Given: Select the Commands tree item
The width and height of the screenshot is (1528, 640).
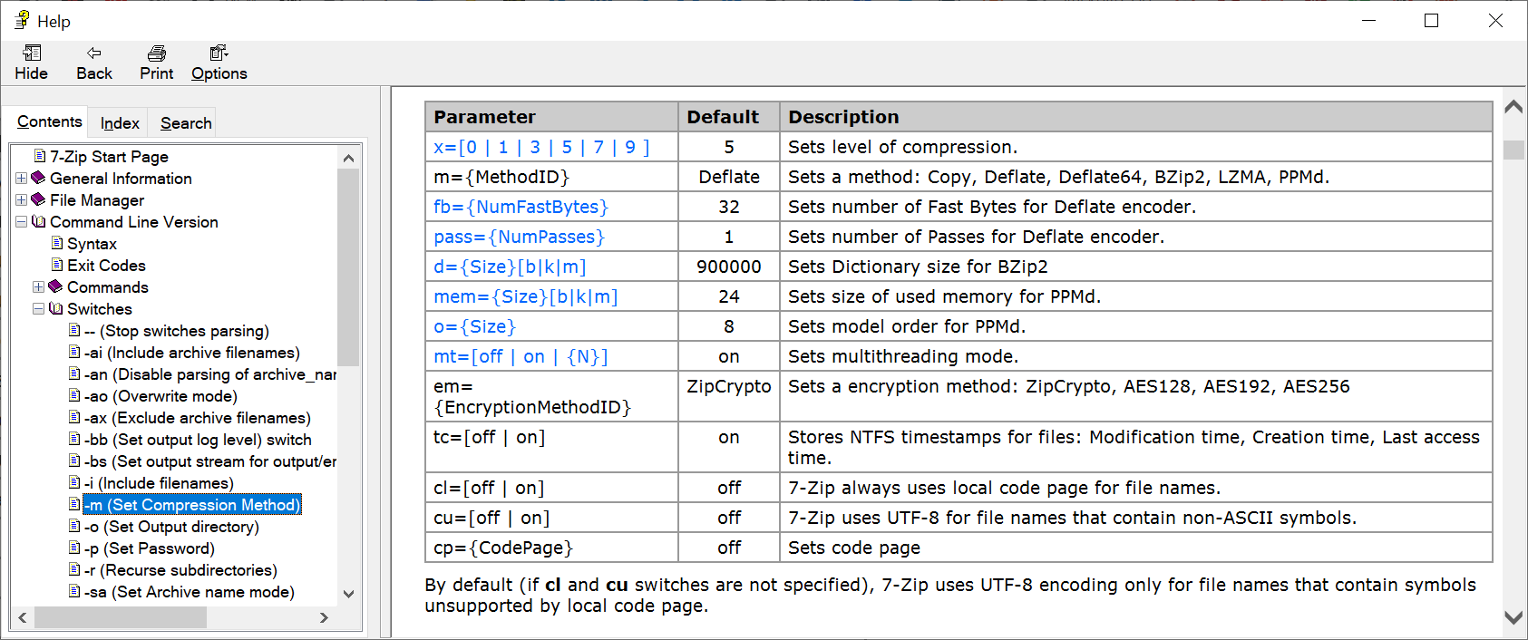Looking at the screenshot, I should [108, 287].
